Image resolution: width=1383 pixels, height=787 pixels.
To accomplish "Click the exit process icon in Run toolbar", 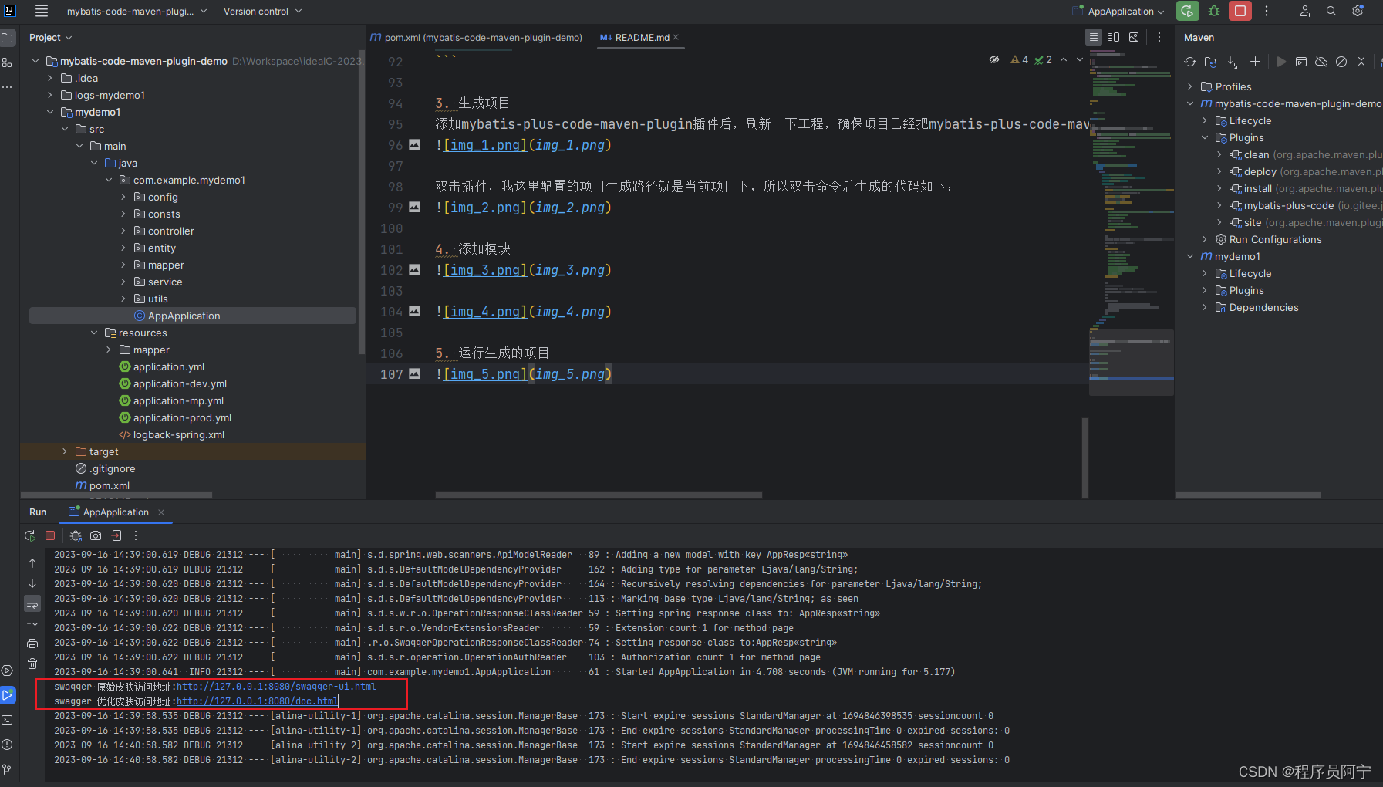I will pos(116,535).
